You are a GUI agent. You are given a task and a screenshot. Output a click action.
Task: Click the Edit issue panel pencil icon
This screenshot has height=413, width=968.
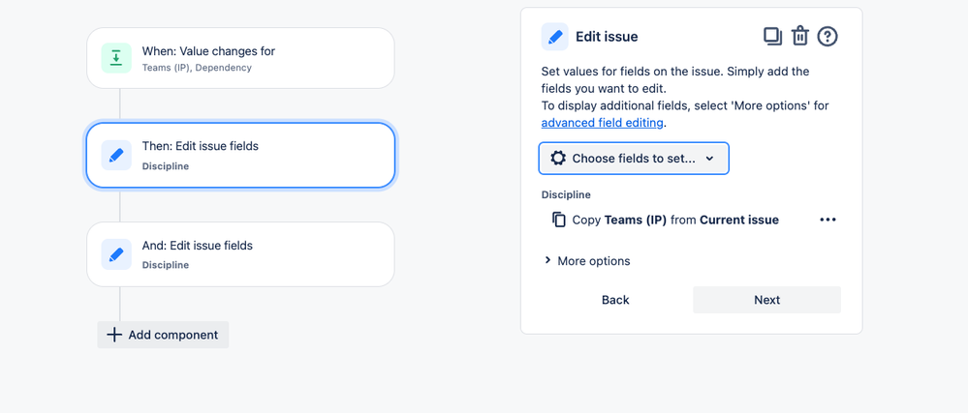[555, 37]
